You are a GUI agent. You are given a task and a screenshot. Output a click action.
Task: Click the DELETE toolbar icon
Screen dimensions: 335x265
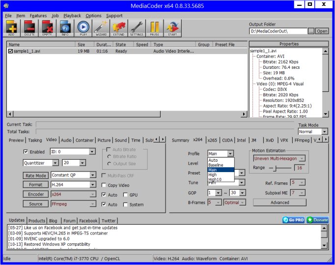[29, 28]
